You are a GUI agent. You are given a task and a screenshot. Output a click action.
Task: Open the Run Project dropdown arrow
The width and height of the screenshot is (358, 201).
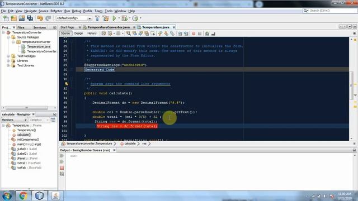pos(119,18)
